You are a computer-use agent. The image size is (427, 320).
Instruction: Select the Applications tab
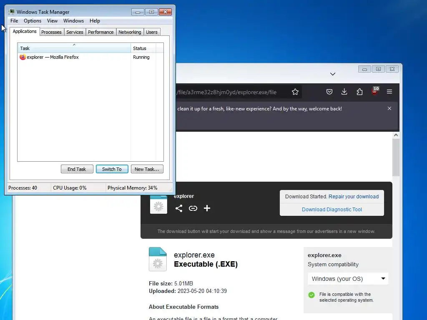point(25,31)
